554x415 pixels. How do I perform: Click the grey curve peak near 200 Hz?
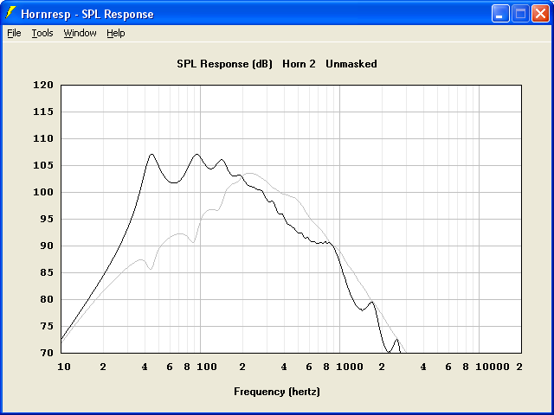(x=249, y=173)
